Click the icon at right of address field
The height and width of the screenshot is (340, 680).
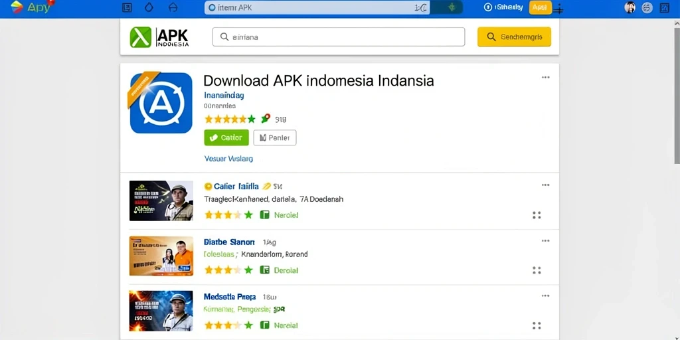click(x=420, y=7)
